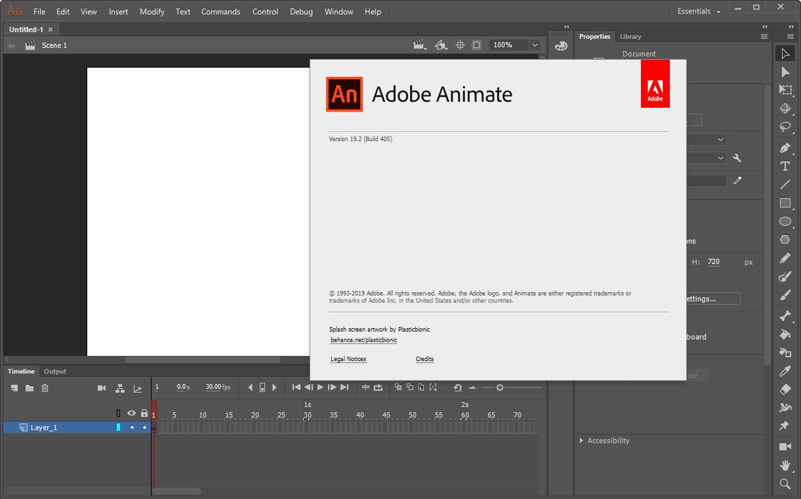Open the behance.net/plasticbionic link

click(364, 340)
